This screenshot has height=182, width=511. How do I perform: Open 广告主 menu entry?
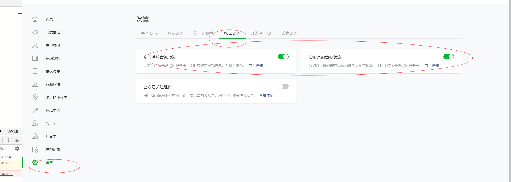(x=51, y=136)
